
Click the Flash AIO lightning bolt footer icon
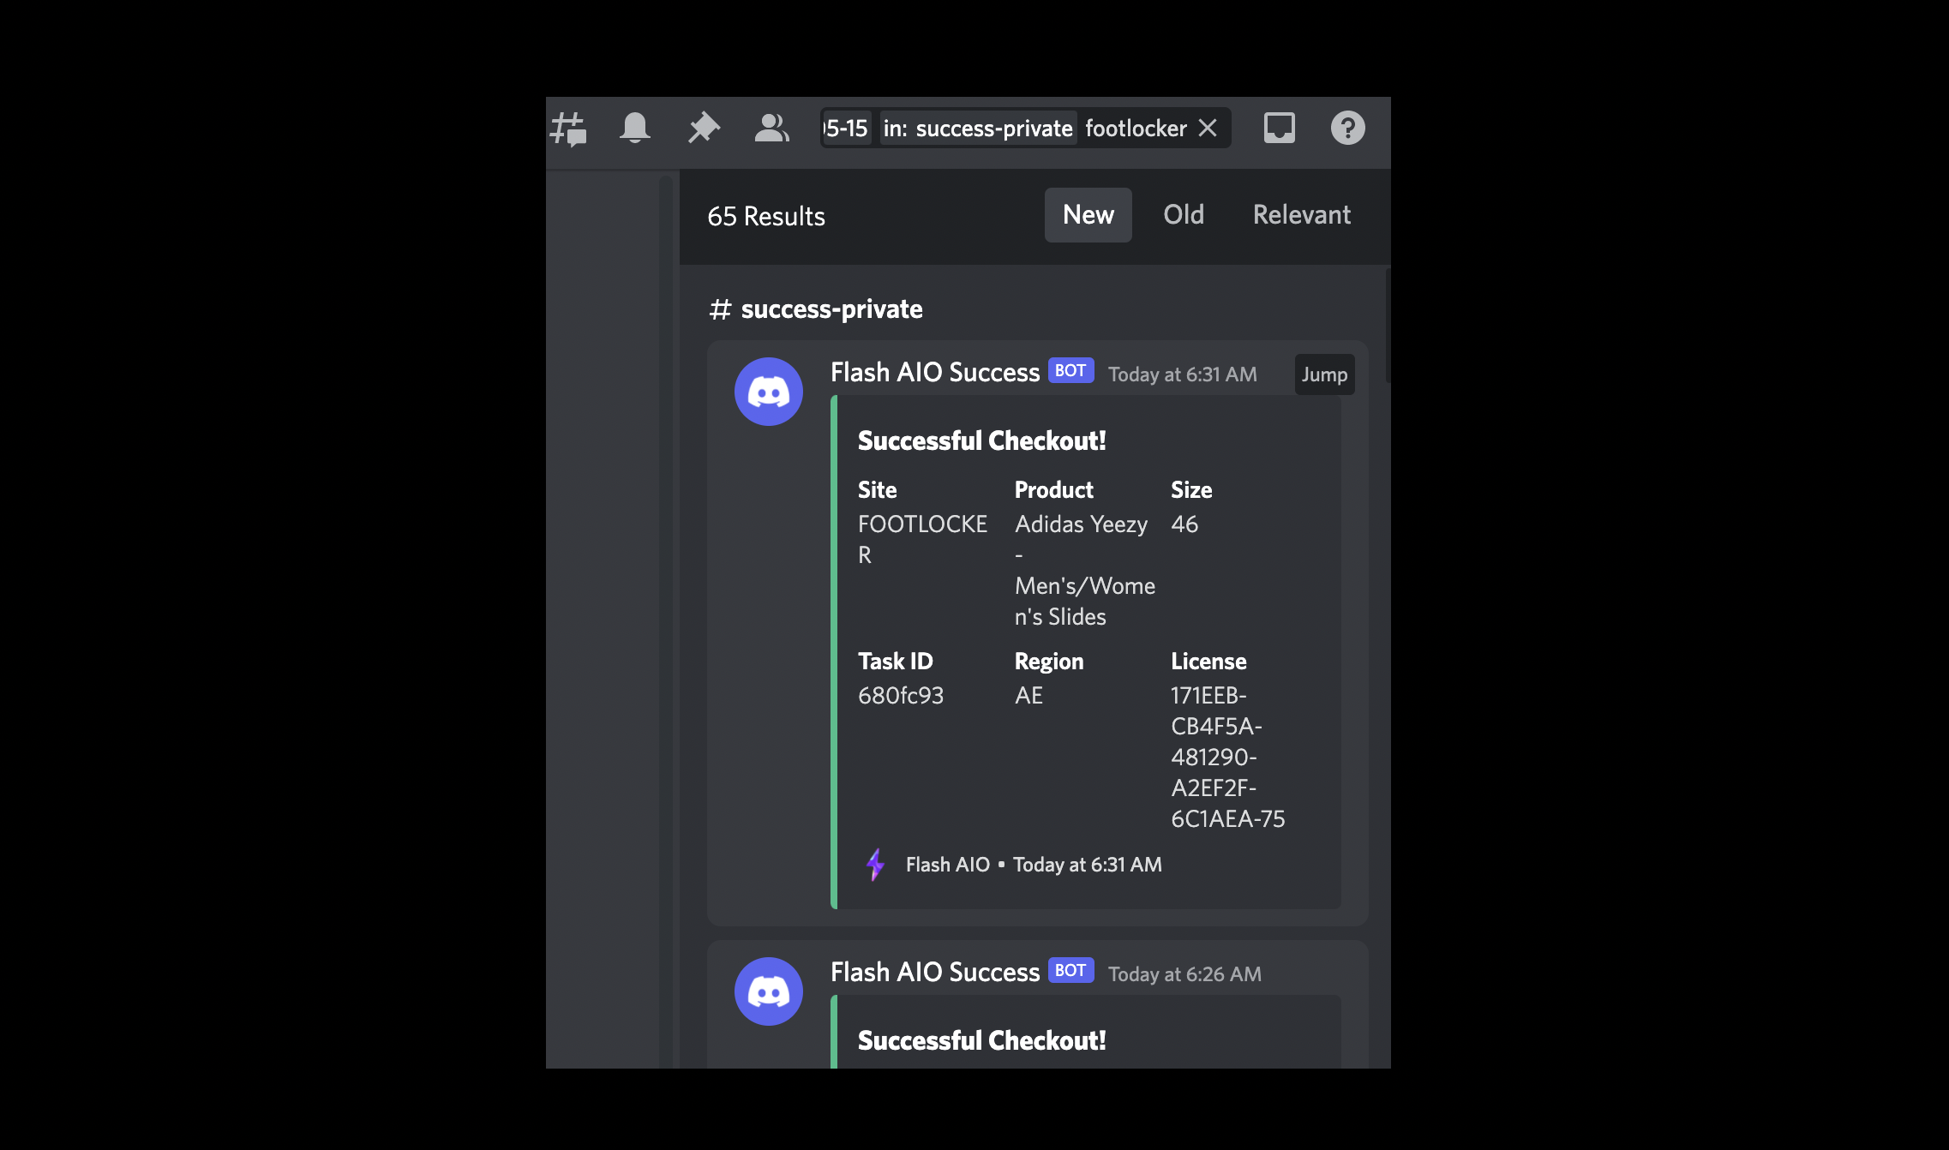tap(875, 865)
